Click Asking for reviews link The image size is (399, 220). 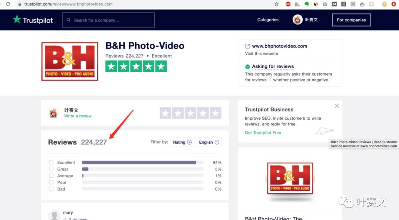pyautogui.click(x=273, y=66)
